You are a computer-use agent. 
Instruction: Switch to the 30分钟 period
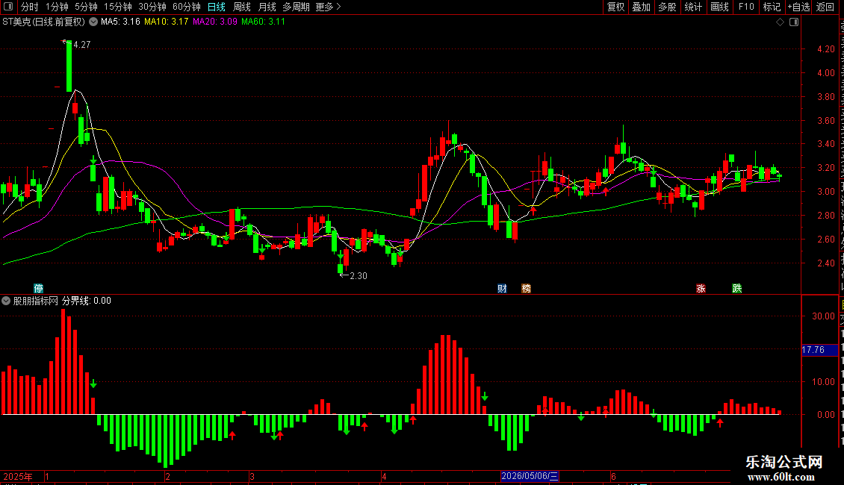point(152,7)
